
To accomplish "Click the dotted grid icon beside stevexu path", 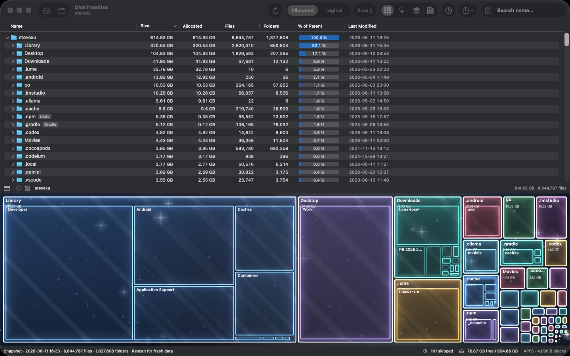I will pyautogui.click(x=28, y=188).
